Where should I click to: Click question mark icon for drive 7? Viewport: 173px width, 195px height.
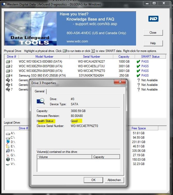coord(139,89)
